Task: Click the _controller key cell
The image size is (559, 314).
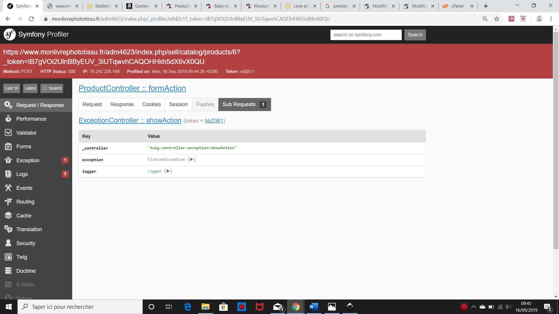Action: [x=95, y=148]
